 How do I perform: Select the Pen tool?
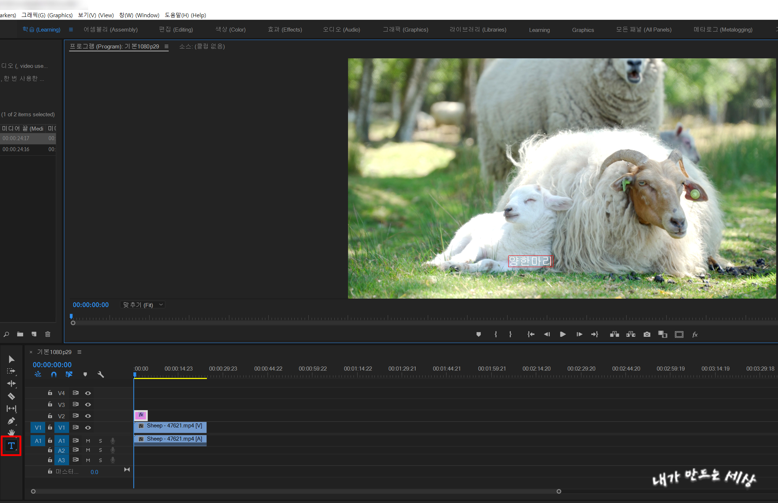coord(11,421)
